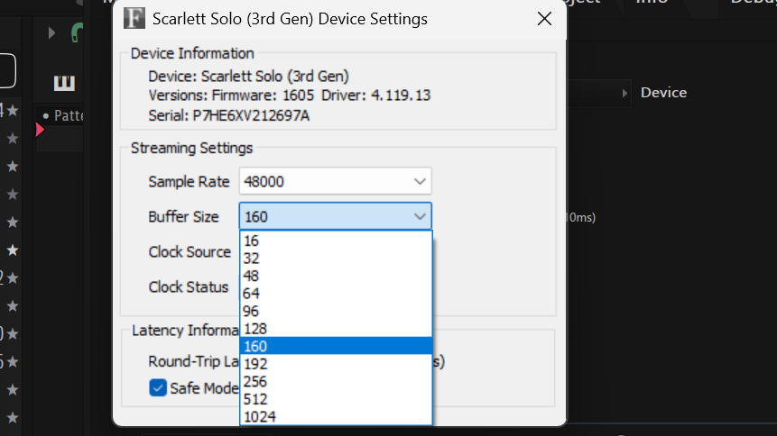Open the Sample Rate 48000 combo box
The image size is (777, 436).
[336, 181]
